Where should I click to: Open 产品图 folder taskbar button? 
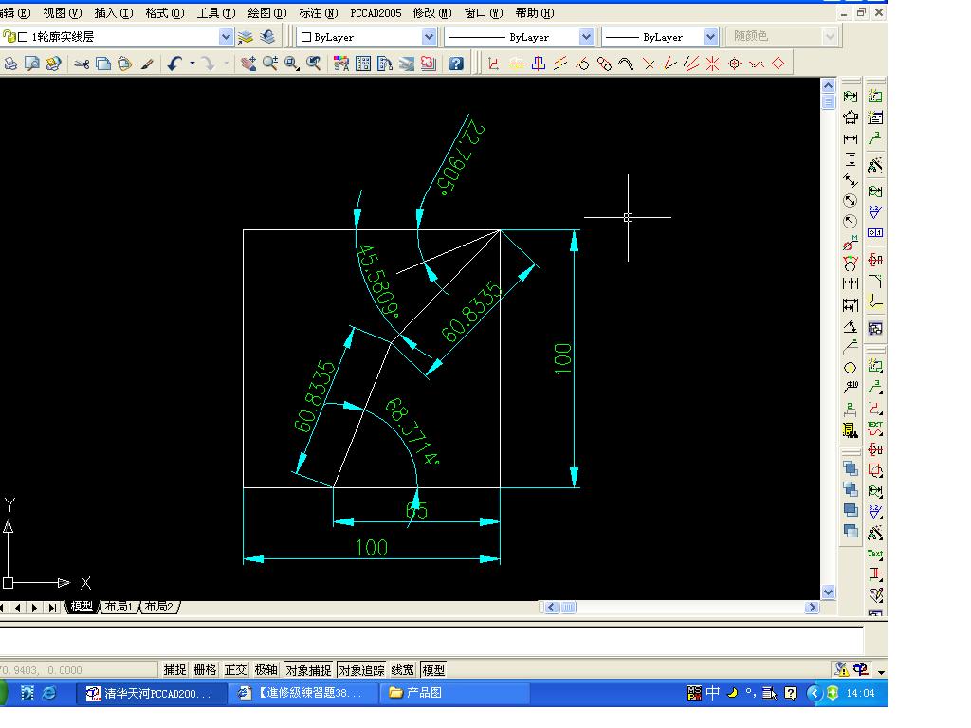click(456, 693)
